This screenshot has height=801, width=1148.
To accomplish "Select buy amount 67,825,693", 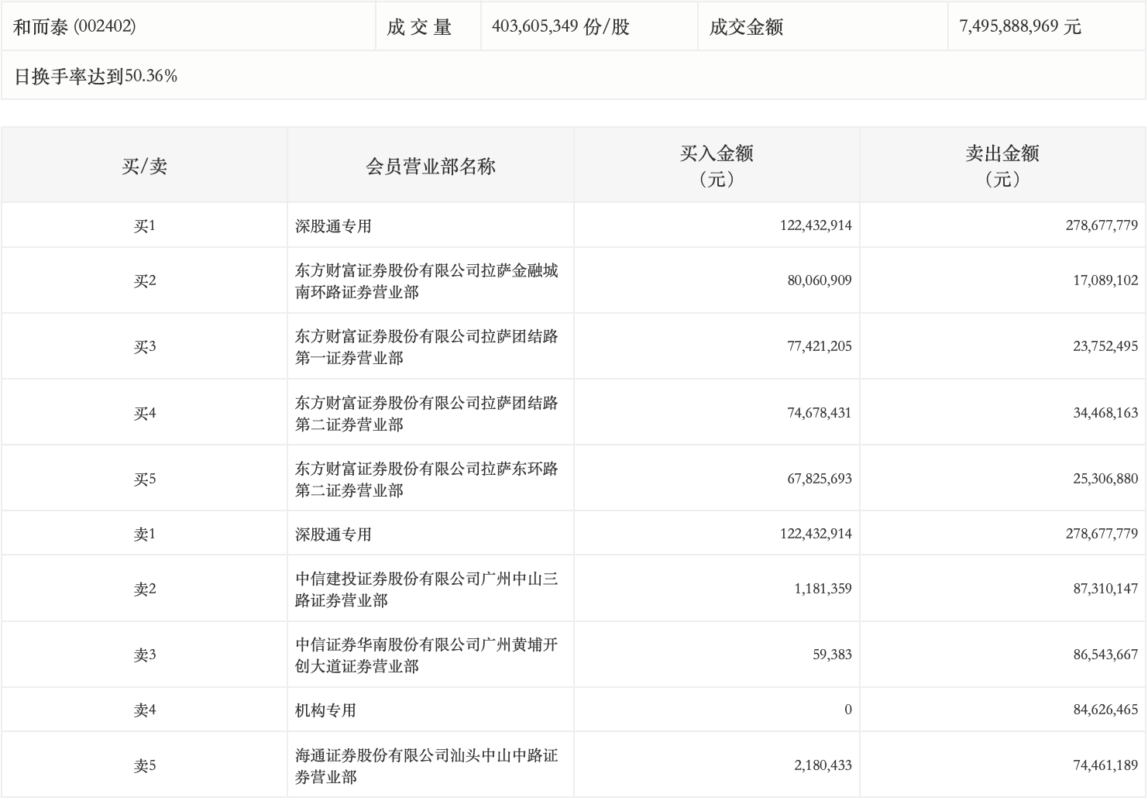I will [x=820, y=480].
